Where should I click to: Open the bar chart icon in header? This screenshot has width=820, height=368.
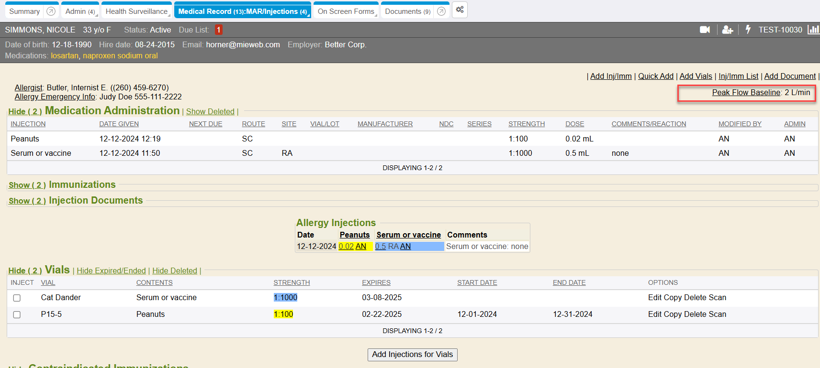813,30
